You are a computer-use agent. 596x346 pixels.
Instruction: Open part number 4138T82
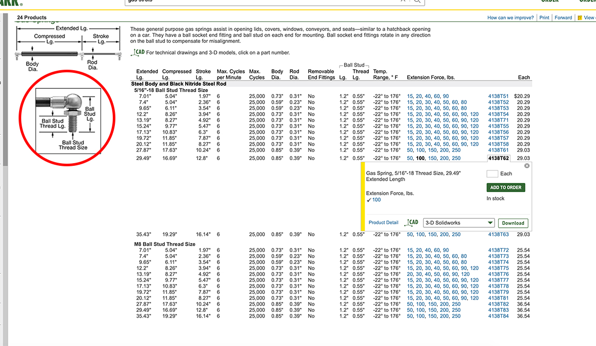pyautogui.click(x=498, y=304)
